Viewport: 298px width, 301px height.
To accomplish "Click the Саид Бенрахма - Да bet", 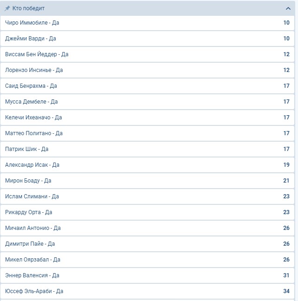I will tap(147, 86).
